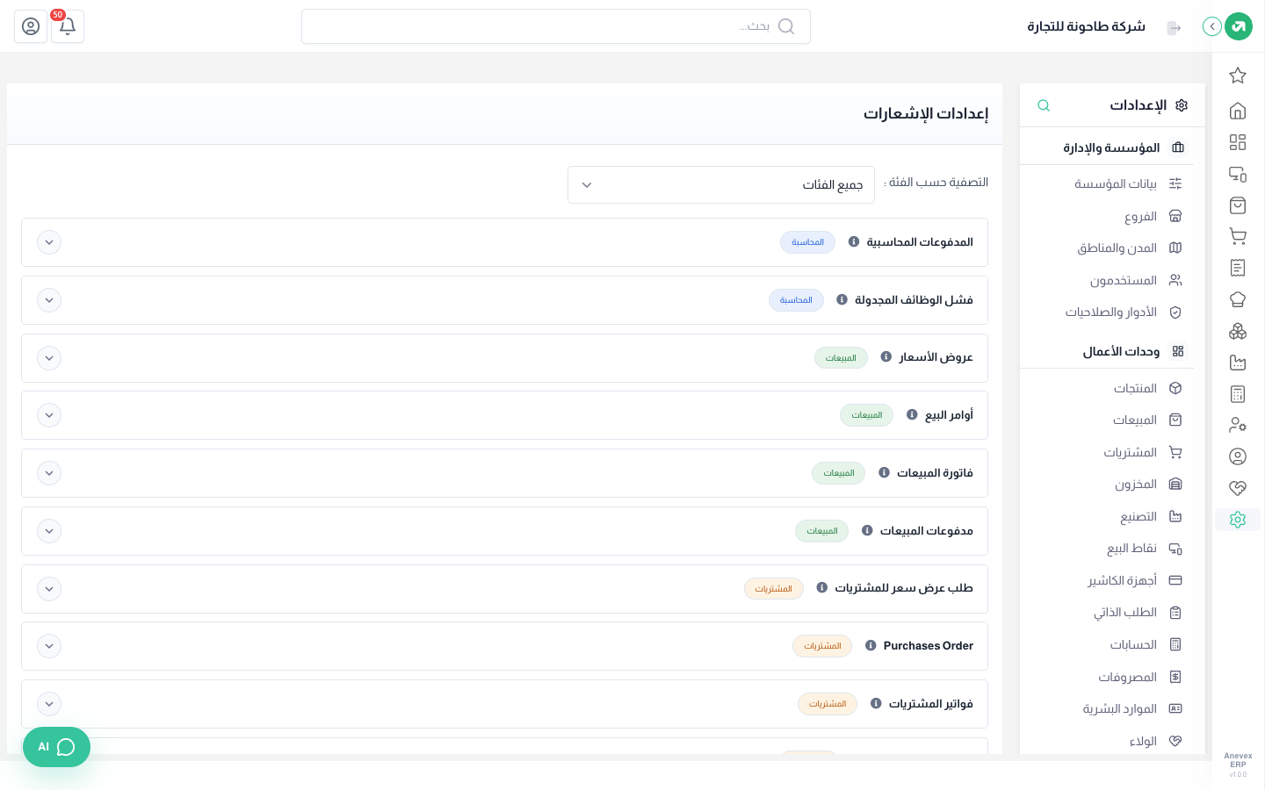1265x790 pixels.
Task: Open the notifications bell icon
Action: click(68, 26)
